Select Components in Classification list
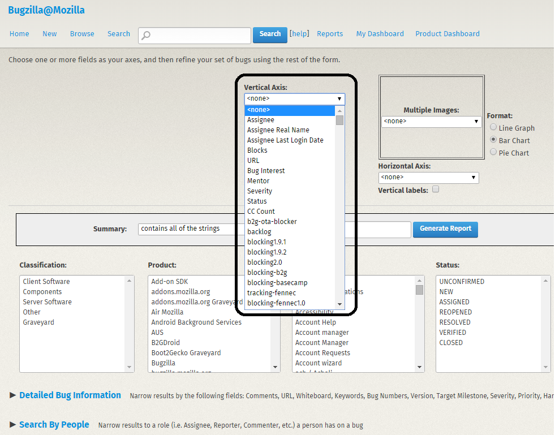The width and height of the screenshot is (555, 435). click(x=72, y=292)
